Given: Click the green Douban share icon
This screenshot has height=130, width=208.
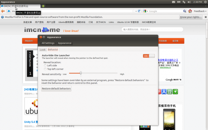Looking at the screenshot, I should click(170, 92).
